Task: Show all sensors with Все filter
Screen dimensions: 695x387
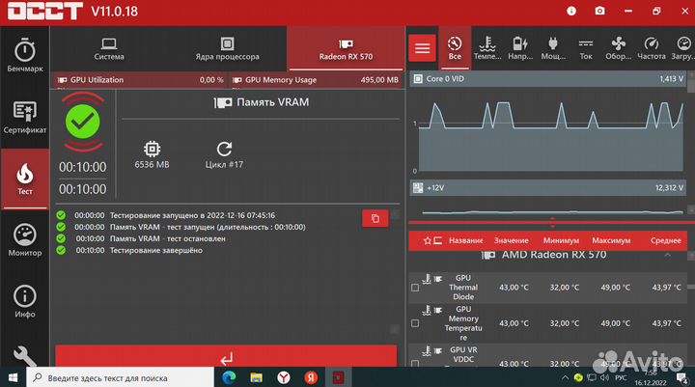Action: [x=455, y=48]
